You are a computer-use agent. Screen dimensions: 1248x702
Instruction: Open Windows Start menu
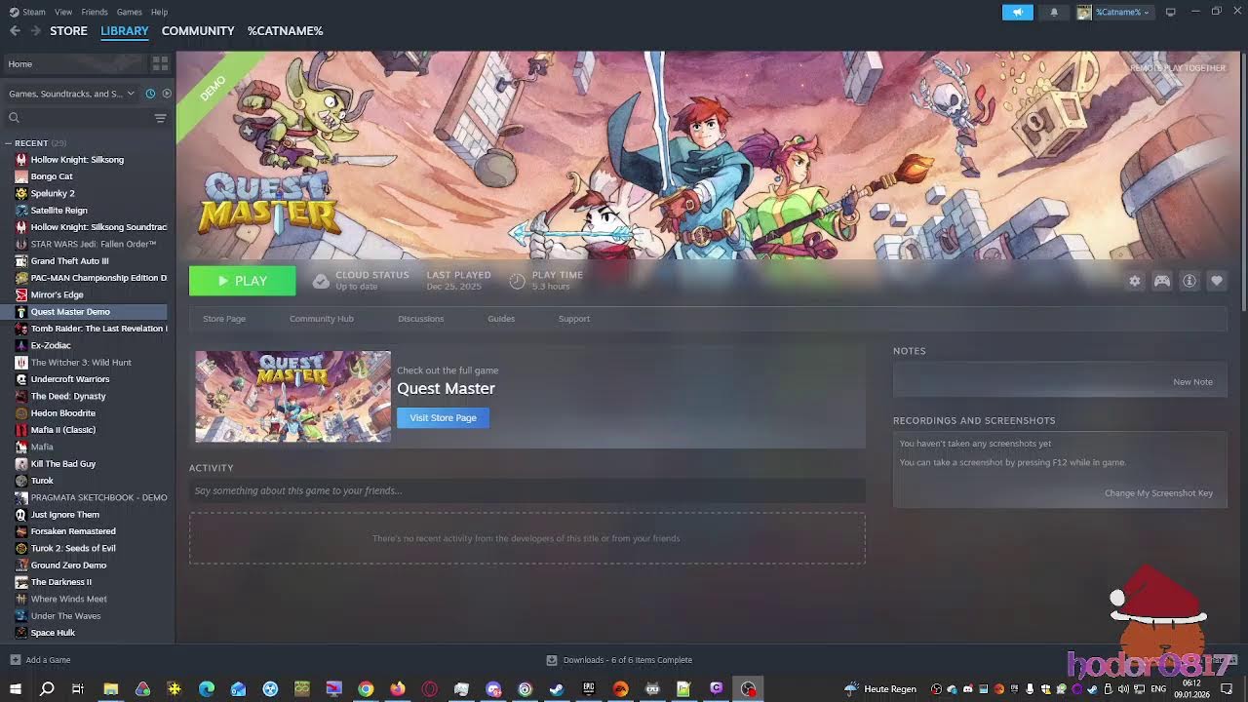(x=16, y=689)
